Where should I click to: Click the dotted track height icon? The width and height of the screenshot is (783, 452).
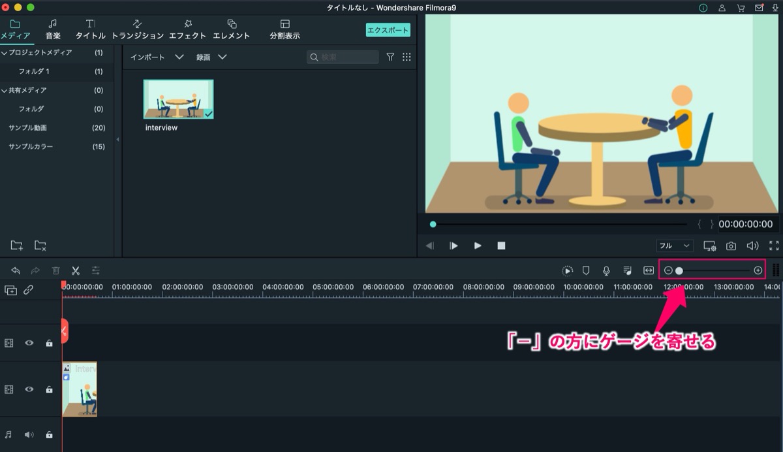coord(776,270)
